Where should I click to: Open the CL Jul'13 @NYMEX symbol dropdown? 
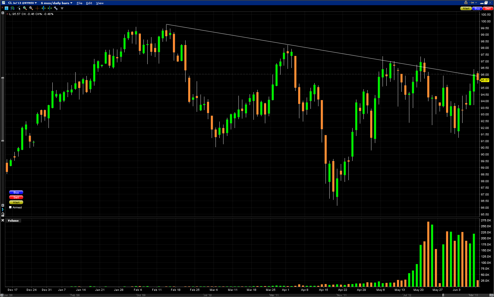tap(22, 3)
